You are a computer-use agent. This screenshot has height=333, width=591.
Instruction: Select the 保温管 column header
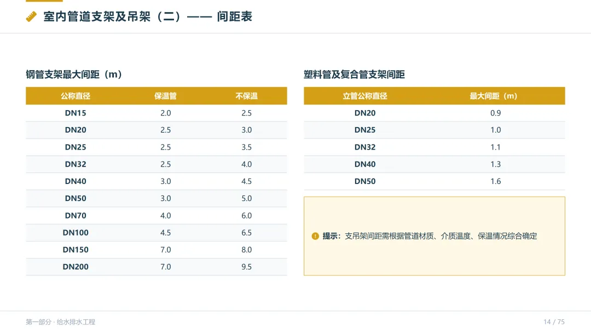(x=165, y=96)
